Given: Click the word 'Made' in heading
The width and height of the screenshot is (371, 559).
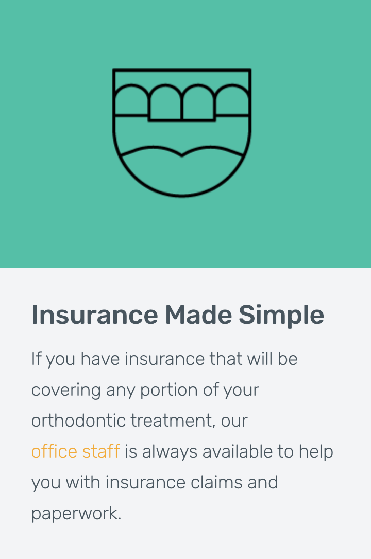Looking at the screenshot, I should point(198,315).
